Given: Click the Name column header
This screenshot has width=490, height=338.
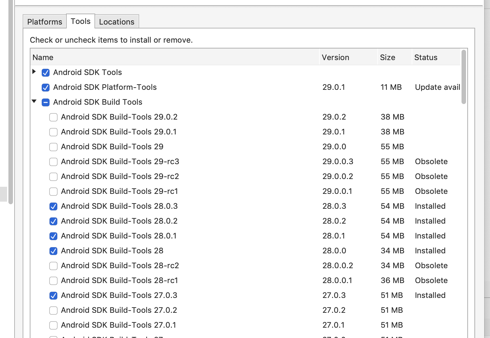Looking at the screenshot, I should pyautogui.click(x=43, y=57).
